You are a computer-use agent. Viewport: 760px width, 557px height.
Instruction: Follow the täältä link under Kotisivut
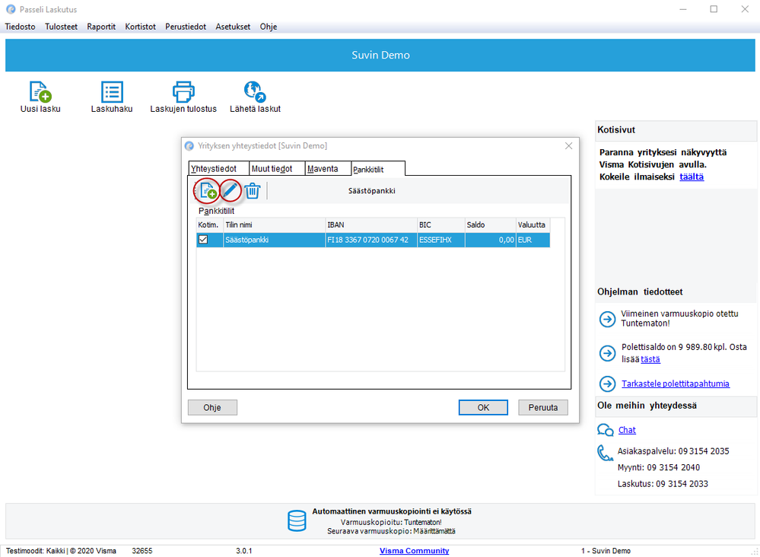692,177
